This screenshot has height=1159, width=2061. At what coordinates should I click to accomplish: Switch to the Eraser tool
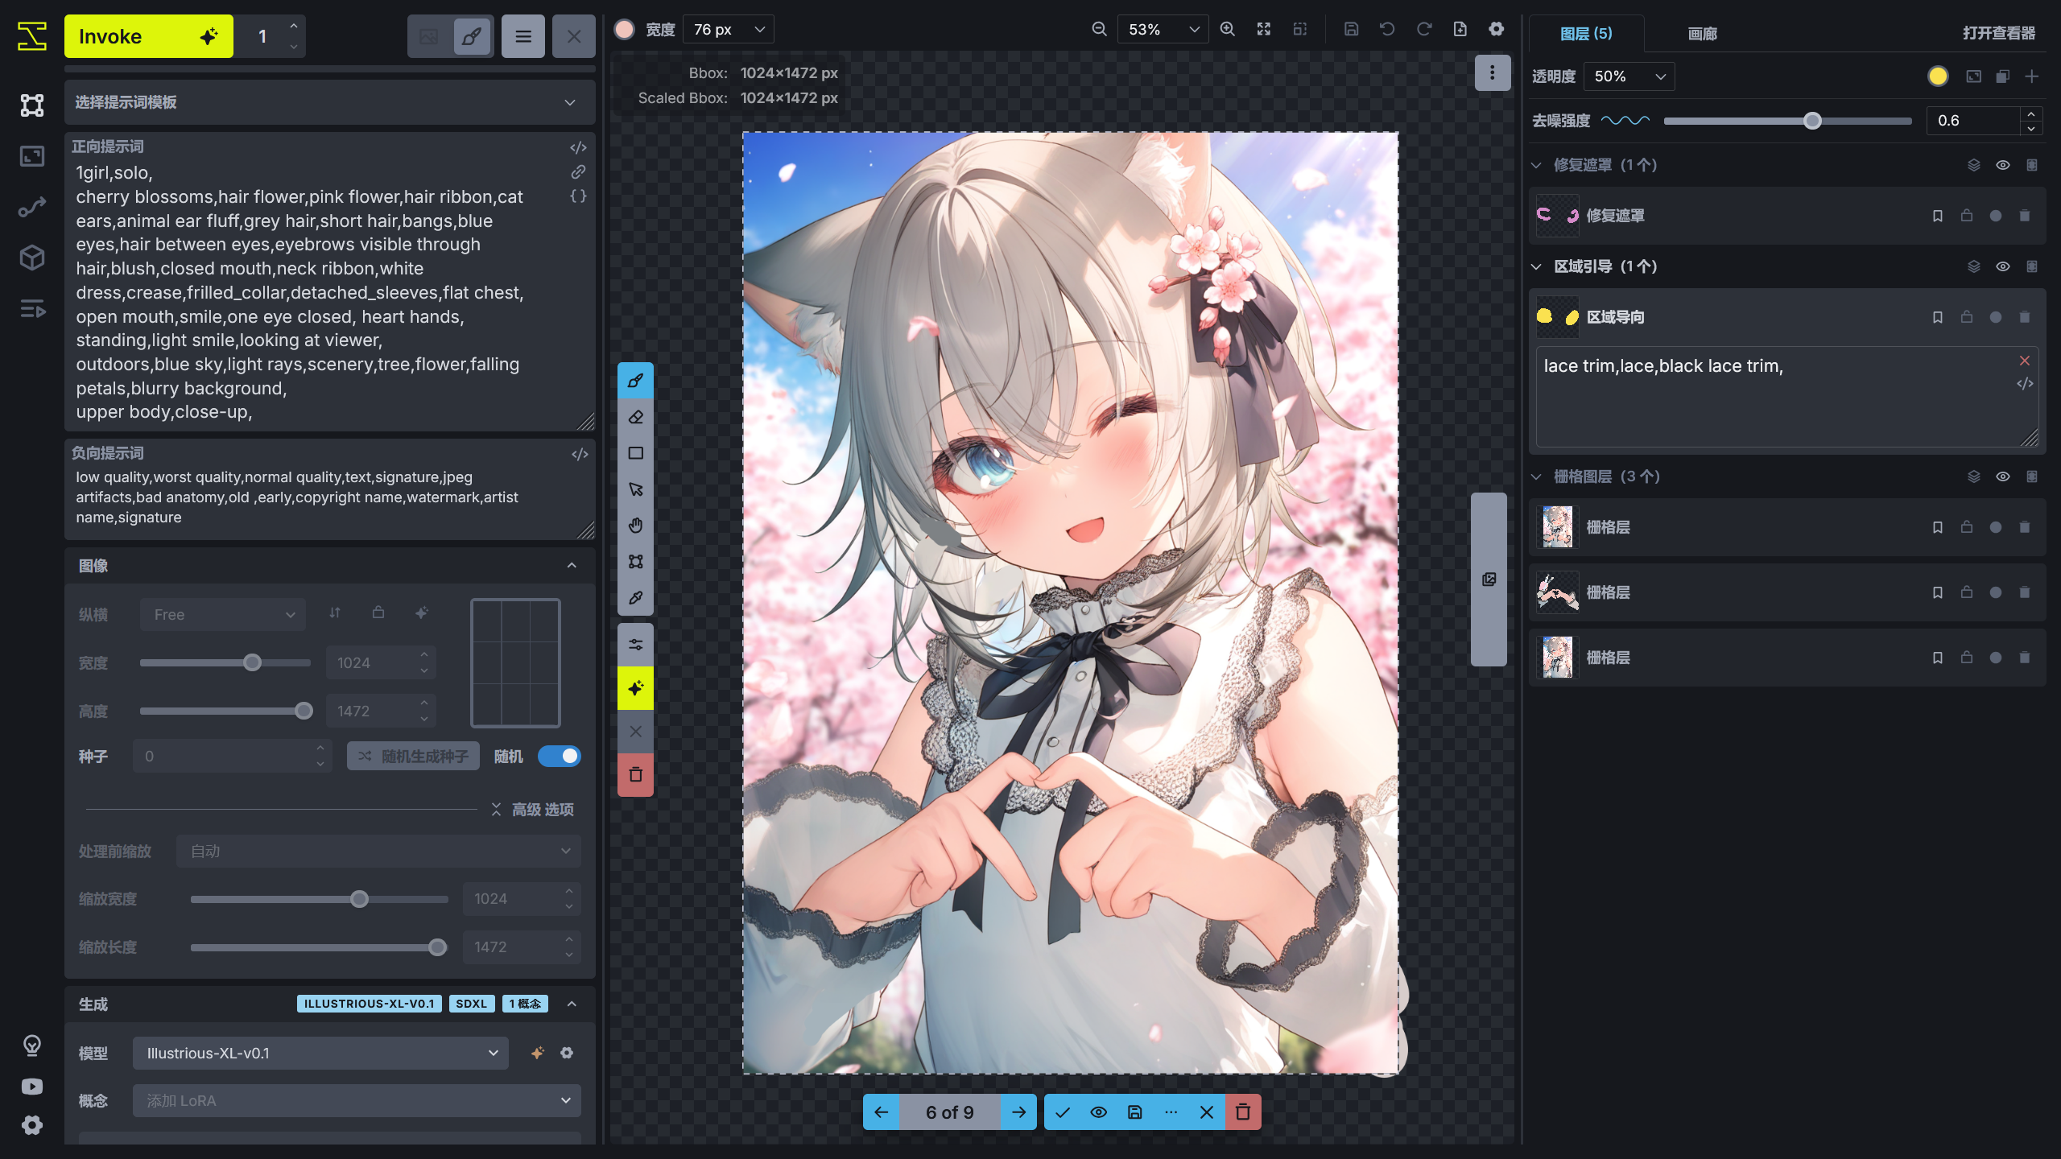tap(635, 417)
